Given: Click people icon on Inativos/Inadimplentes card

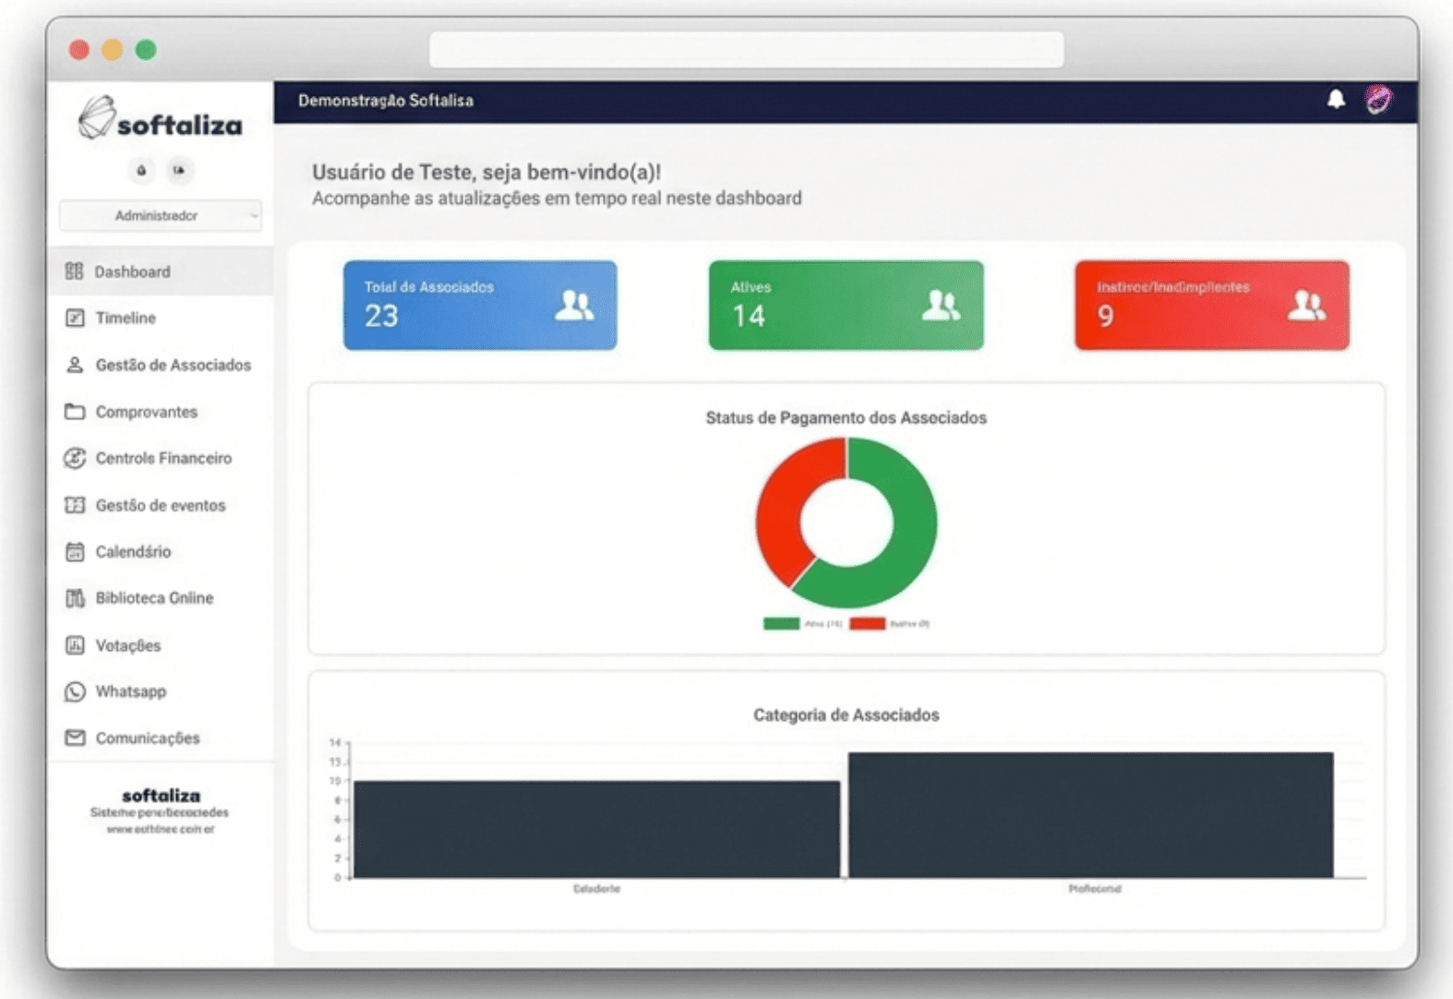Looking at the screenshot, I should [x=1306, y=305].
